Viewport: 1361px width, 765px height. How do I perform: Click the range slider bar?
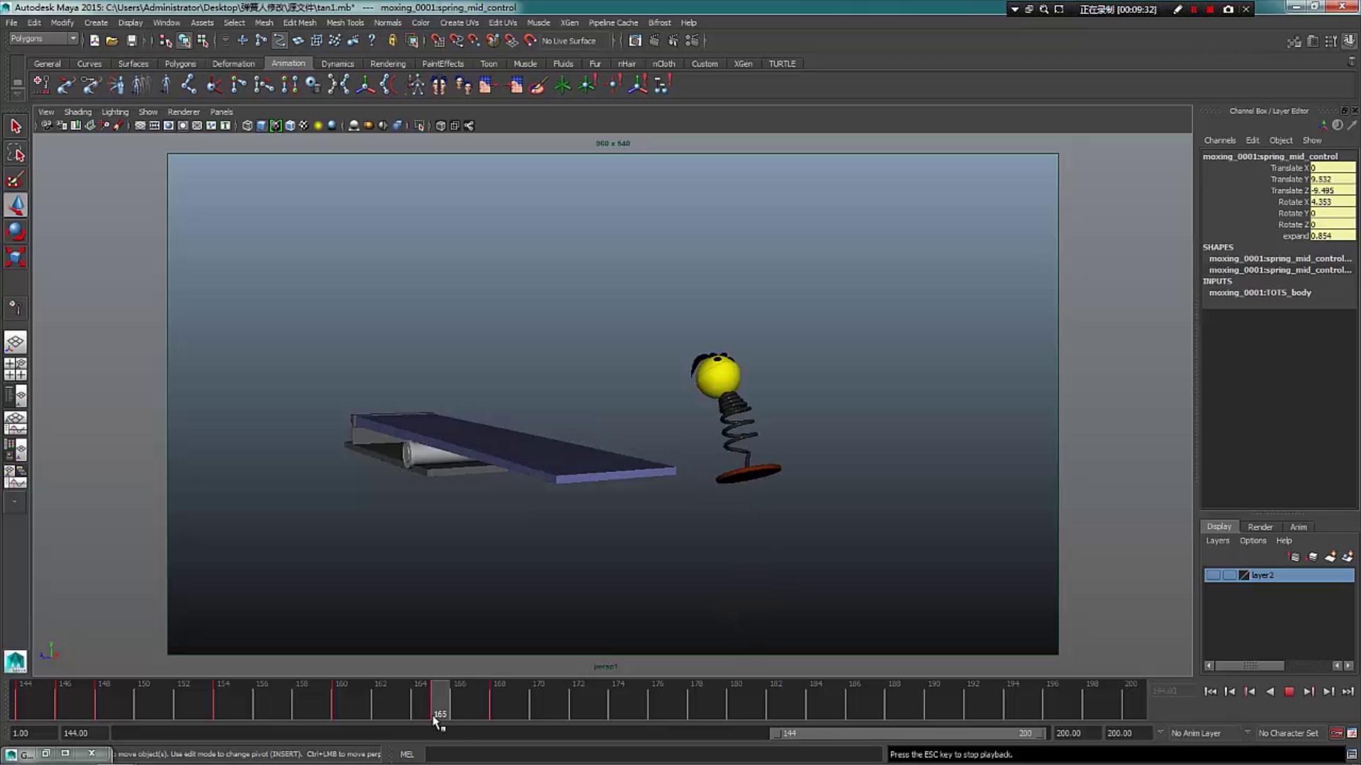[x=907, y=733]
